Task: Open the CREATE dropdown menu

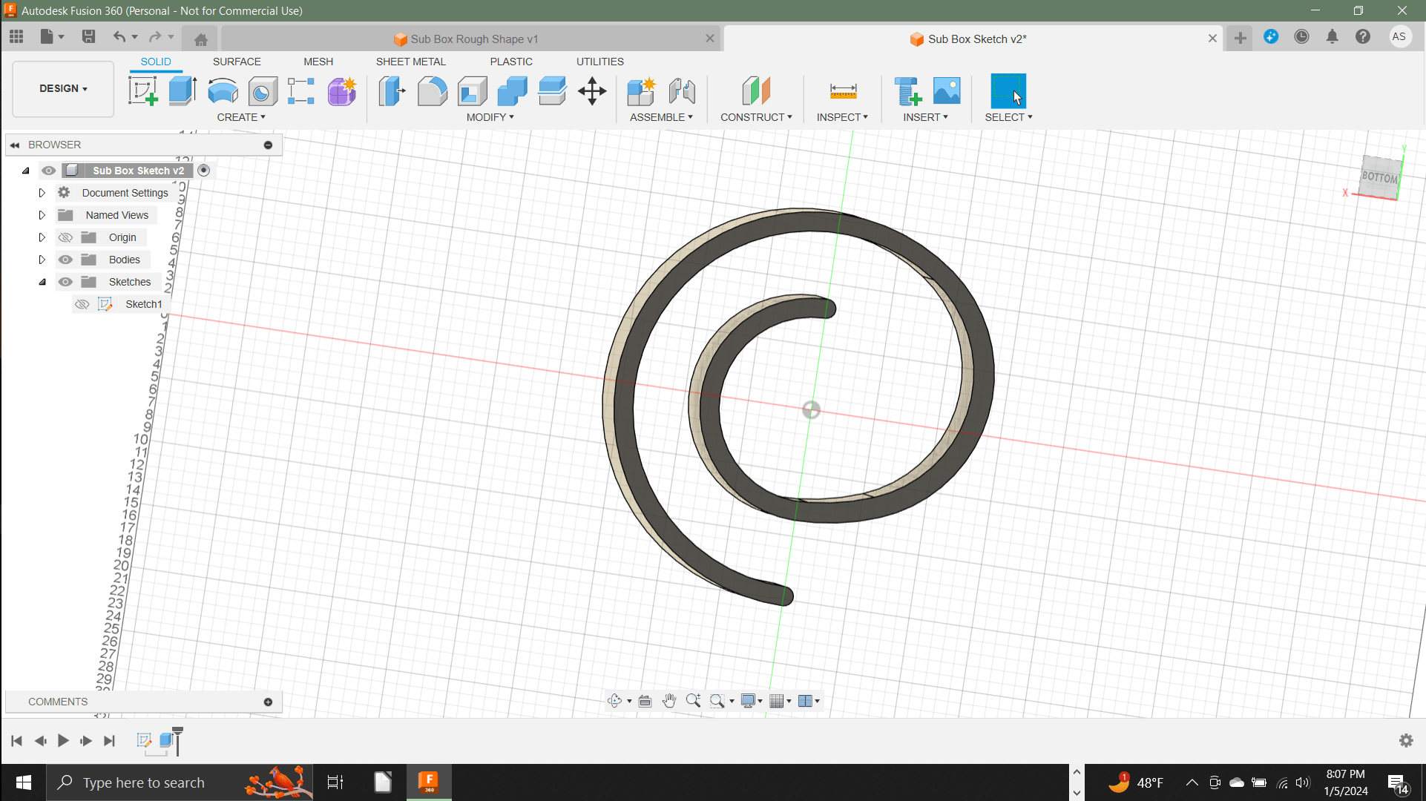Action: 241,117
